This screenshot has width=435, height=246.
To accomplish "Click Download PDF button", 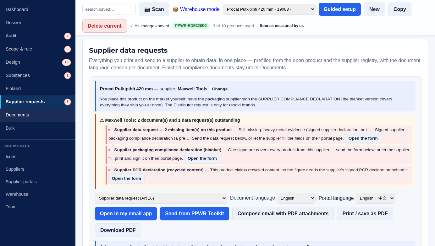I will pyautogui.click(x=118, y=230).
